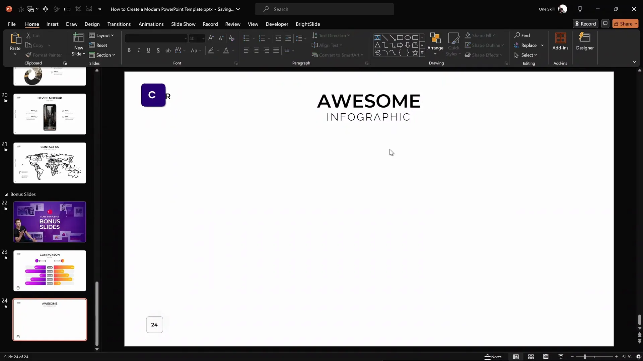The height and width of the screenshot is (361, 643).
Task: Decrease font size with the A-down icon
Action: click(x=221, y=38)
